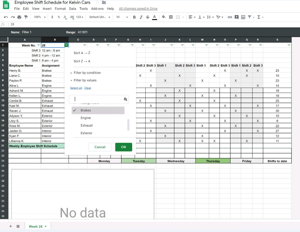
Task: Click the toolbar Filter funnel icon
Action: tap(250, 17)
